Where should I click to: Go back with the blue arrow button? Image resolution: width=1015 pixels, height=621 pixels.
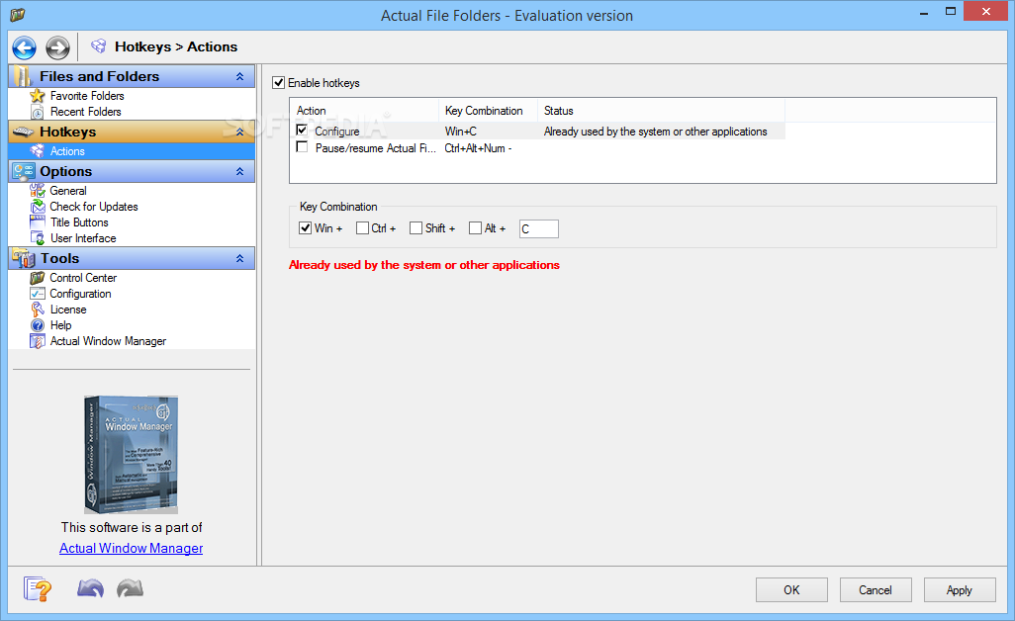(x=25, y=47)
